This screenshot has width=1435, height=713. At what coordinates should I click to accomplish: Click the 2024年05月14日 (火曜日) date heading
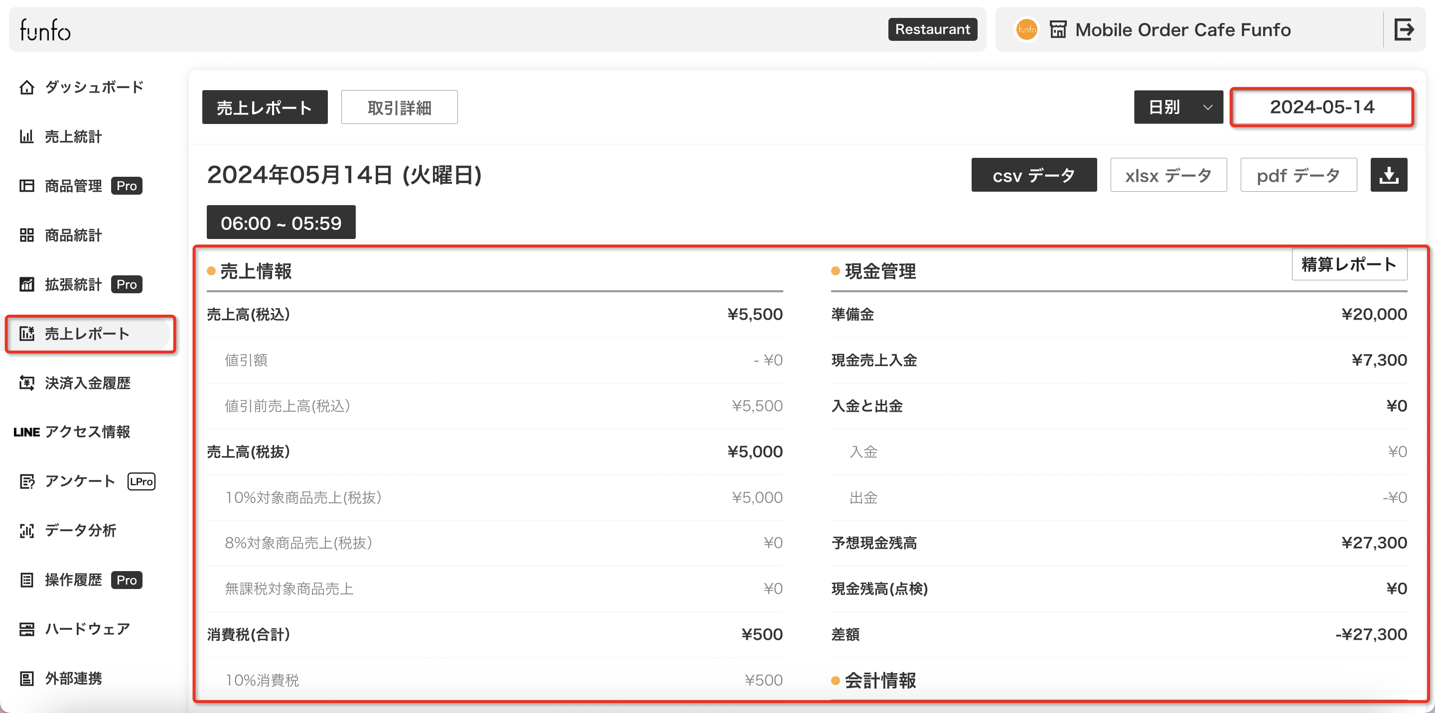tap(344, 175)
